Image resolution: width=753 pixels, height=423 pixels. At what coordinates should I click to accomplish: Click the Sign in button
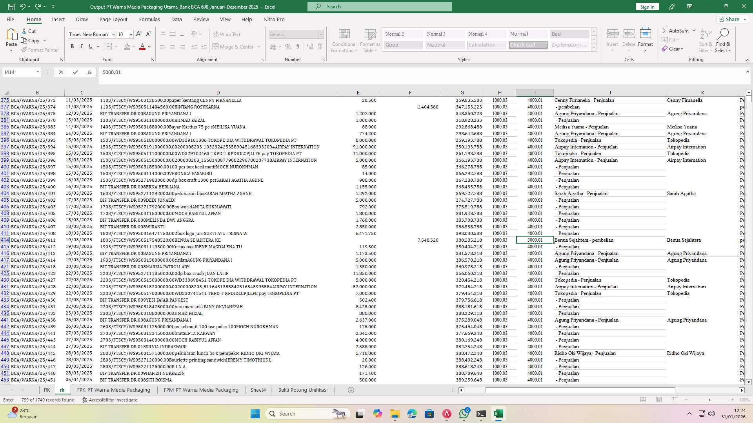click(x=647, y=7)
